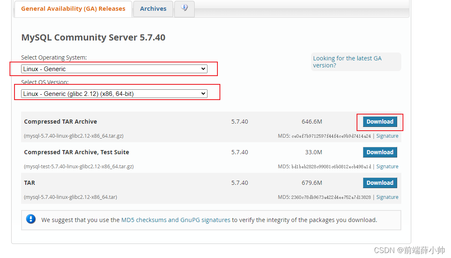Viewport: 451px width, 258px height.
Task: Click the Compressed TAR Archive, Test Suite title
Action: 77,152
